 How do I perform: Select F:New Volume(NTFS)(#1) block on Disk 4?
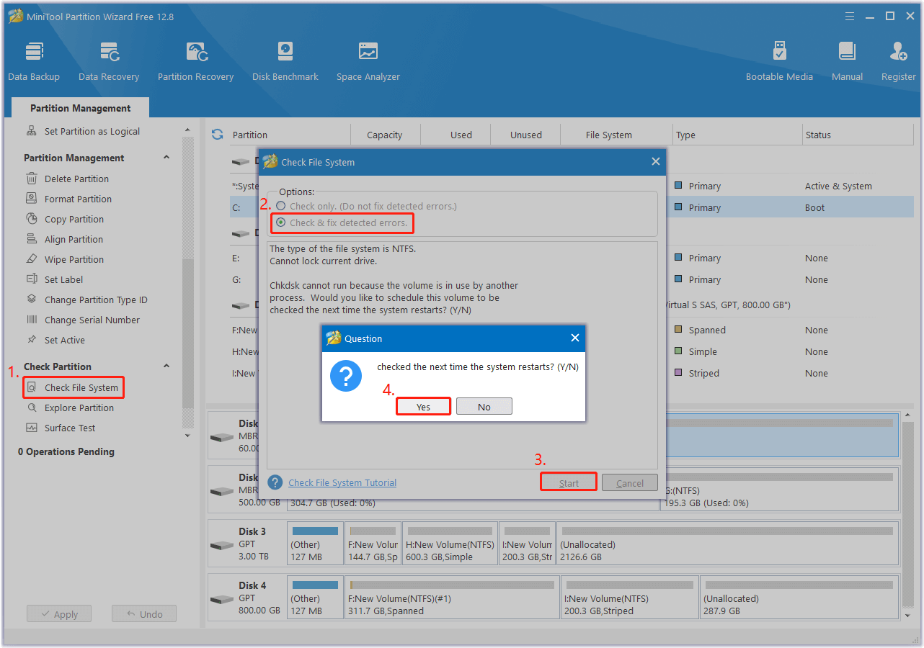[x=452, y=598]
